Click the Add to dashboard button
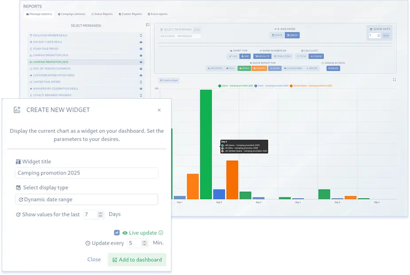The width and height of the screenshot is (410, 275). 137,260
